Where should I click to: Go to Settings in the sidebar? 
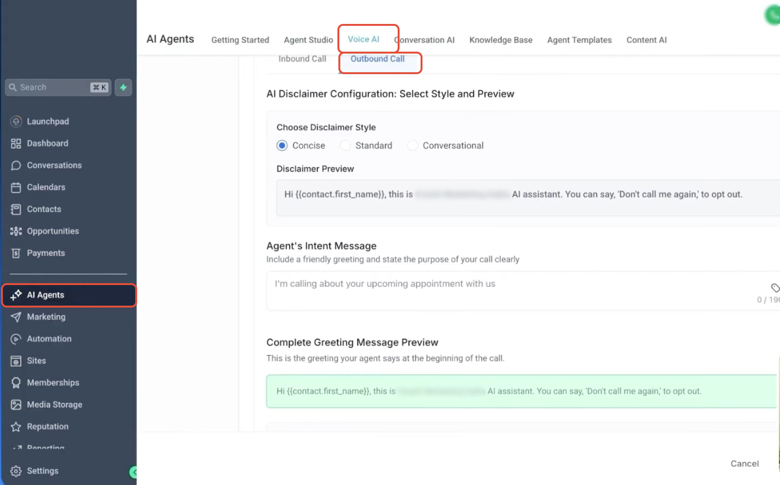43,471
